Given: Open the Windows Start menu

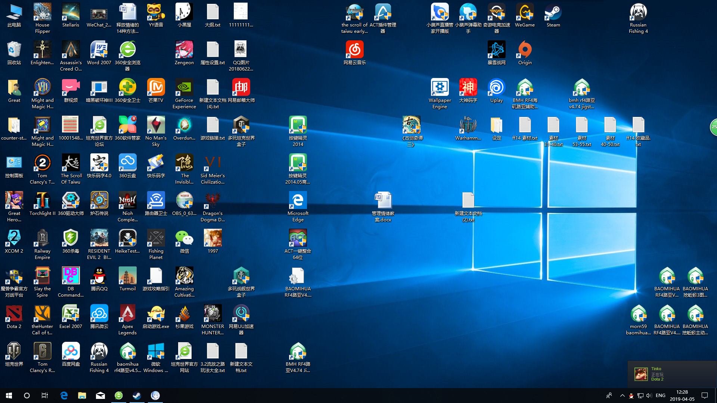Looking at the screenshot, I should [9, 396].
